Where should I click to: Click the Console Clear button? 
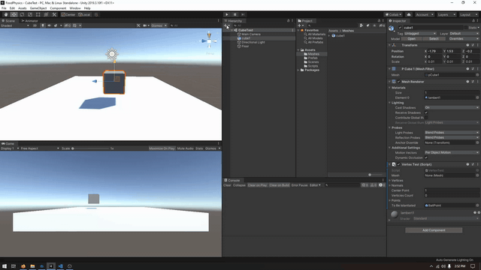tap(227, 185)
